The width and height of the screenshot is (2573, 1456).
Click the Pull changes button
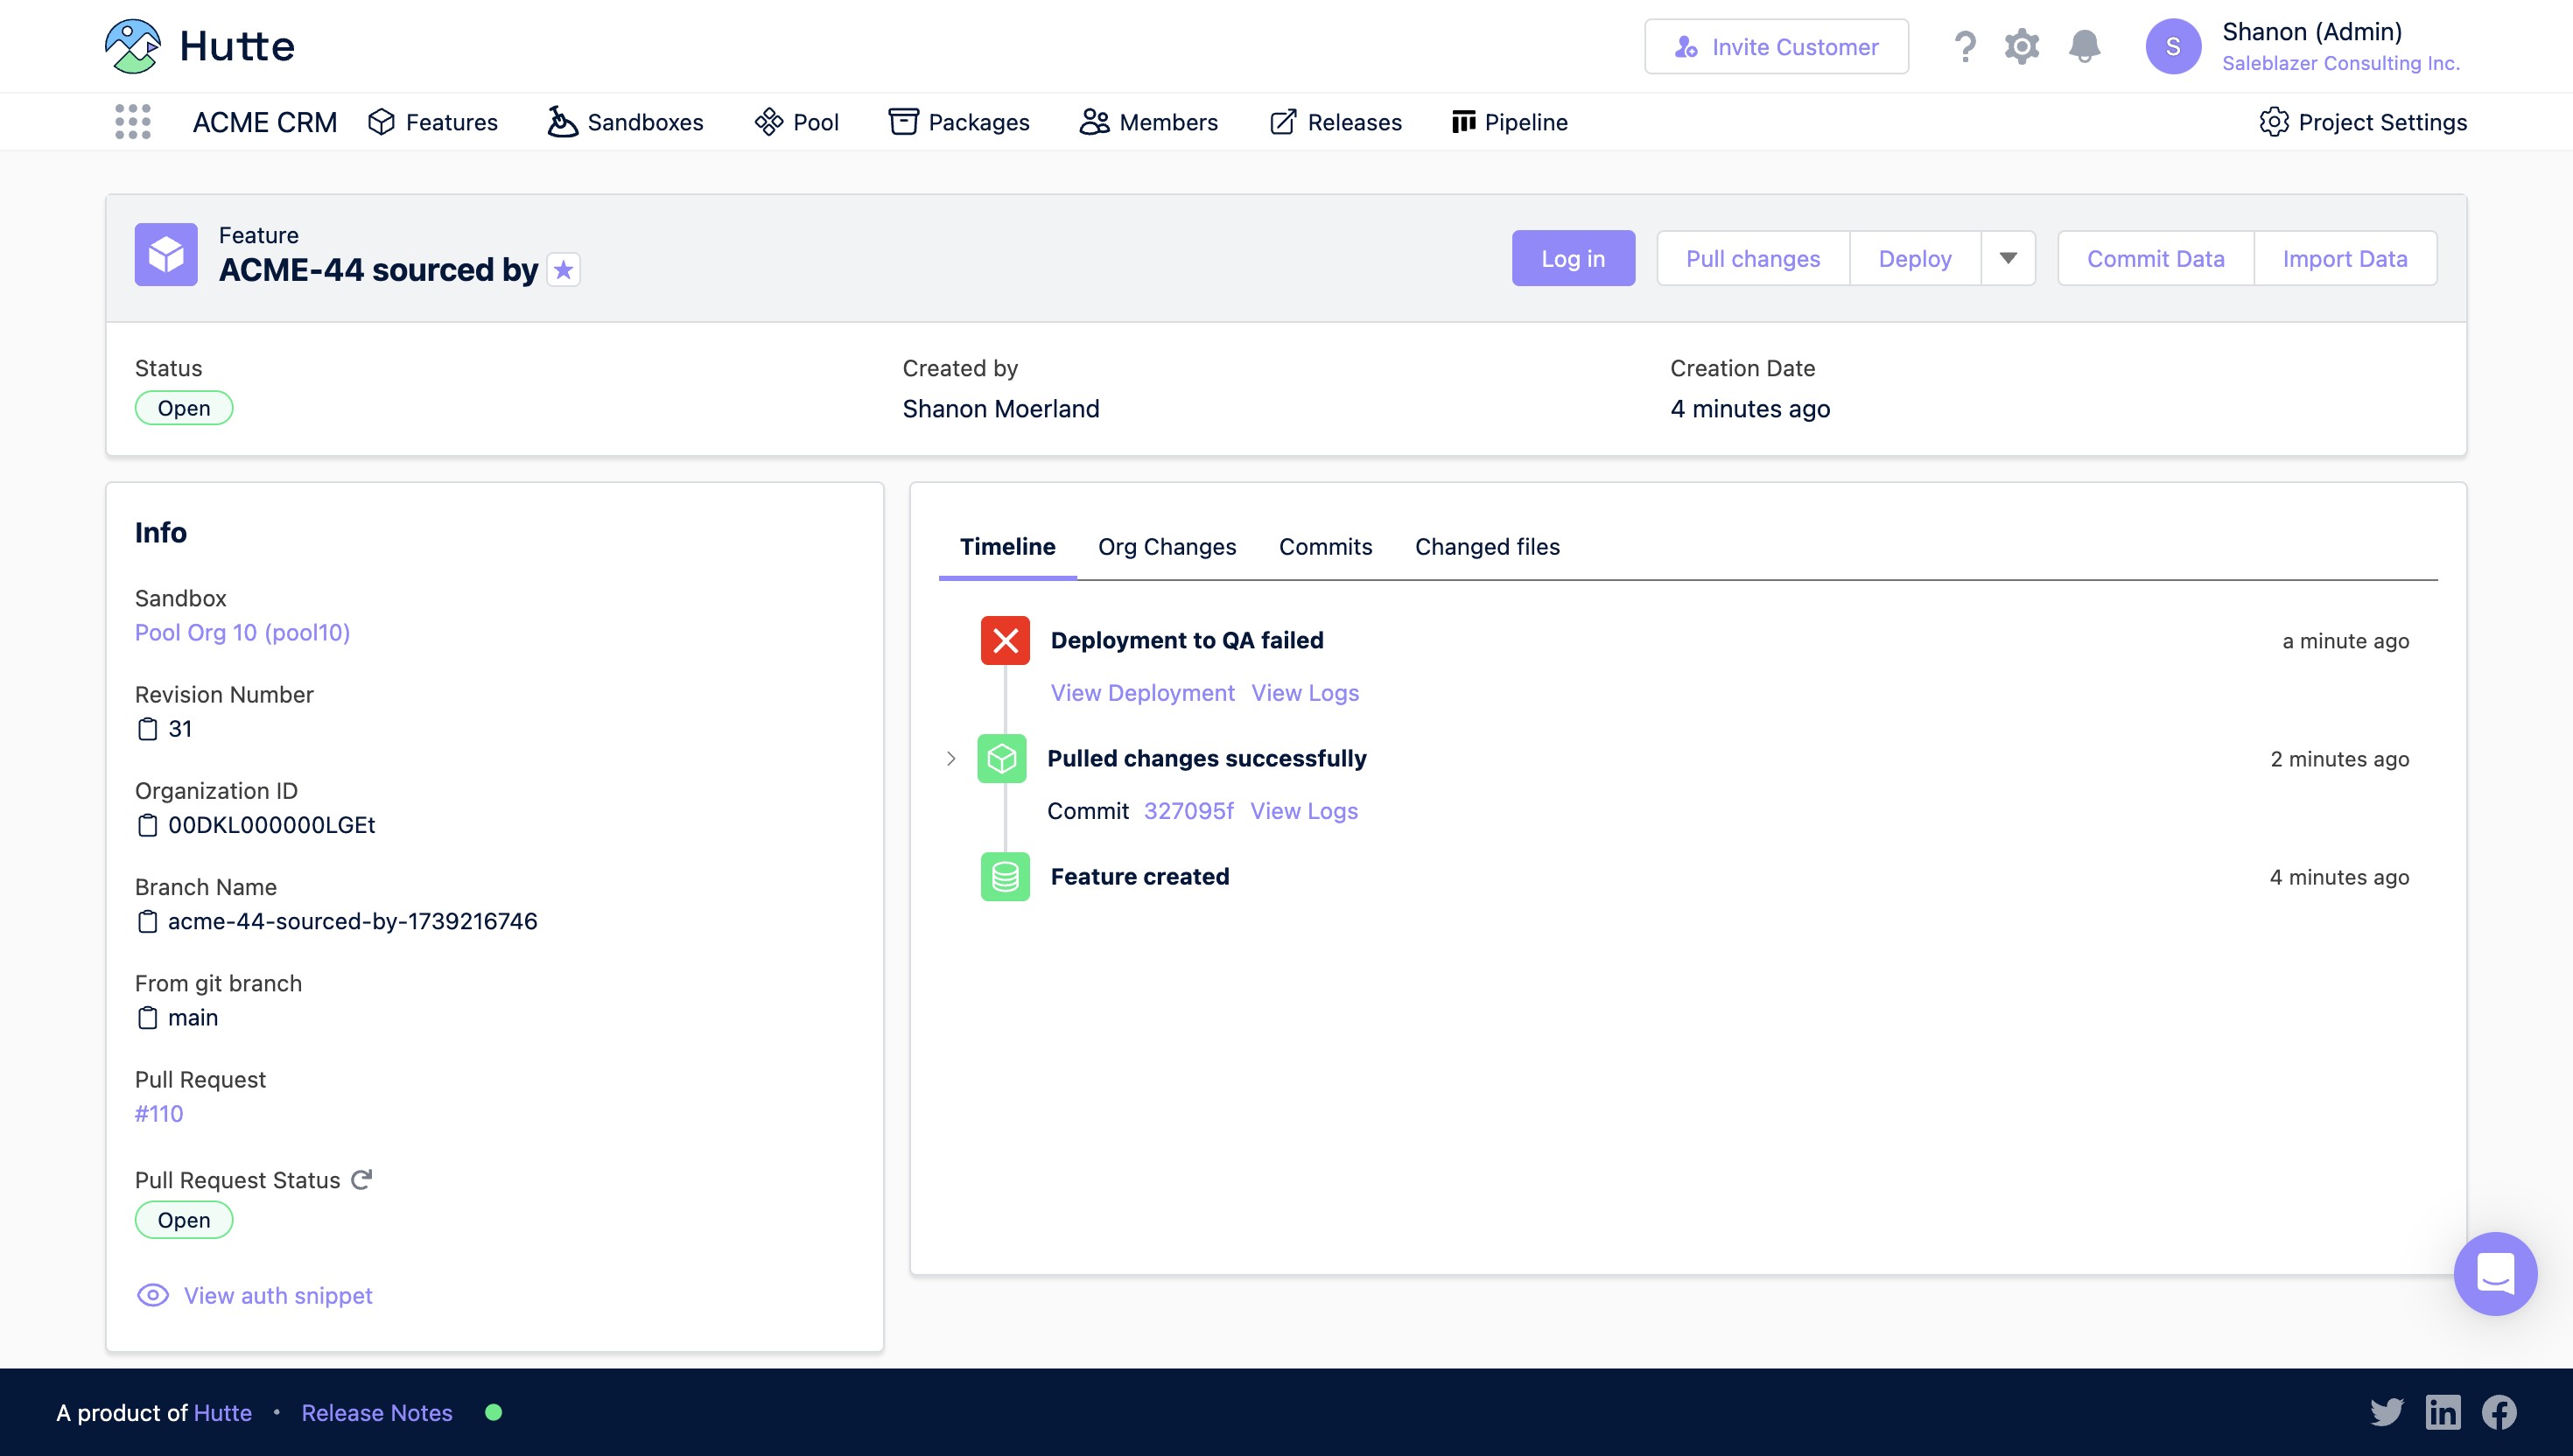click(1753, 258)
